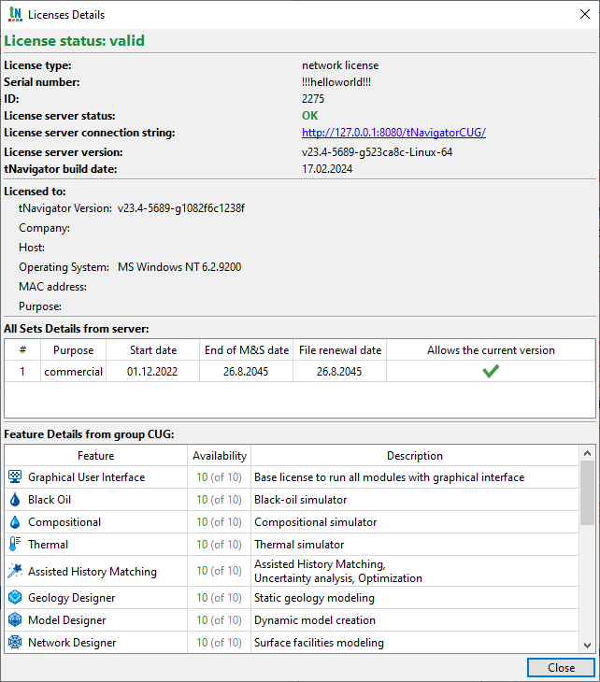Screen dimensions: 600x682
Task: Click the 'MS Windows NT 6.2.9200' value
Action: tap(179, 267)
